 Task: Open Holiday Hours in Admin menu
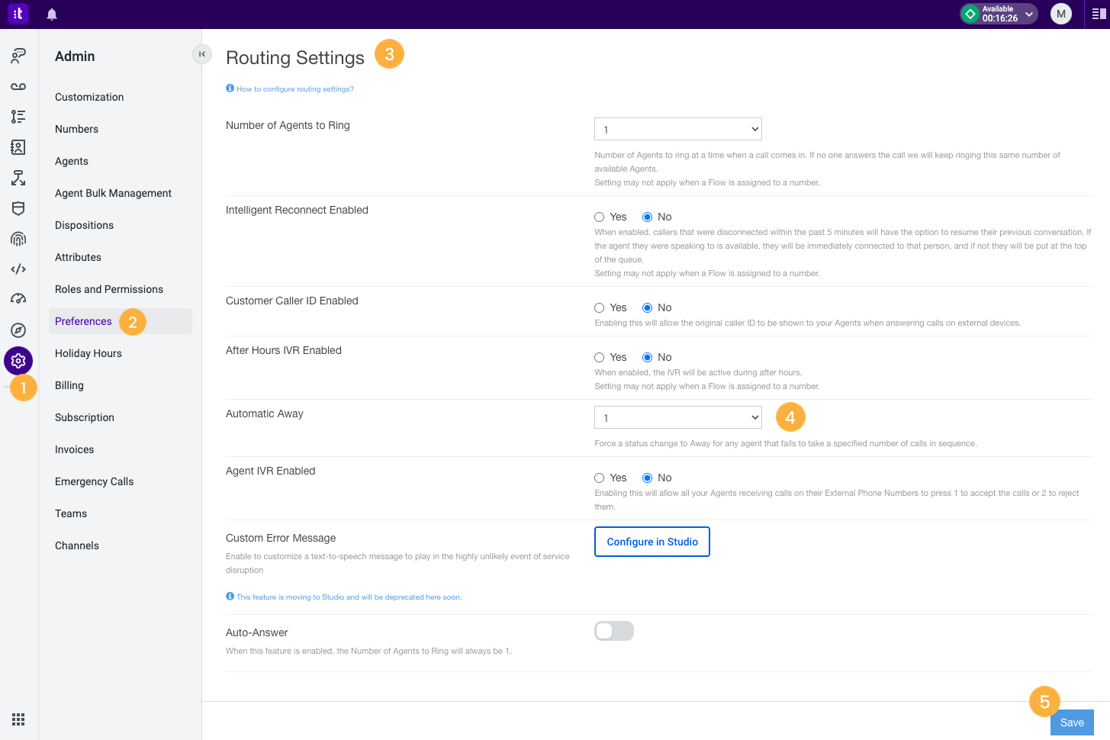click(88, 353)
